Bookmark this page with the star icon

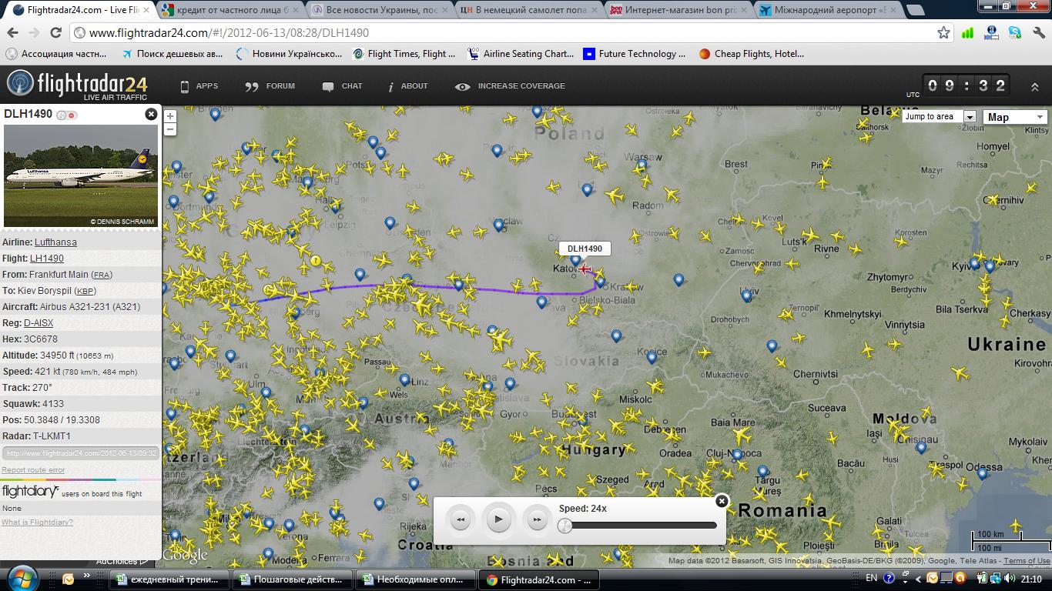tap(943, 33)
